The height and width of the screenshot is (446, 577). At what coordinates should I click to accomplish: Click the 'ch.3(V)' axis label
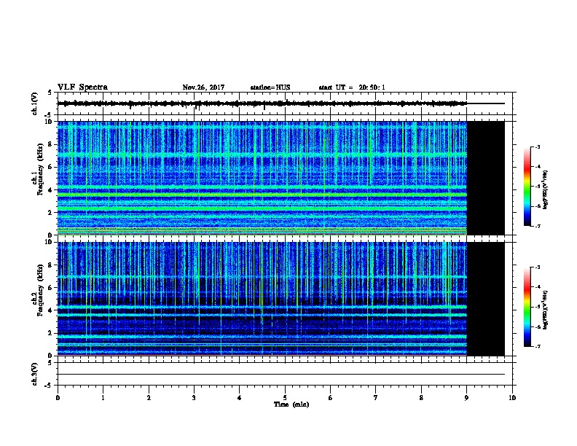(x=34, y=374)
